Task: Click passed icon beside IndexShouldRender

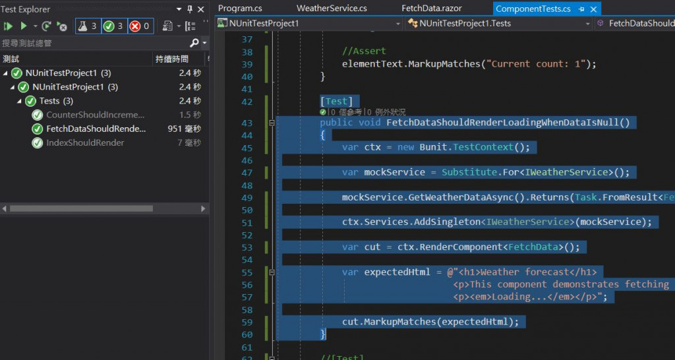Action: [37, 142]
